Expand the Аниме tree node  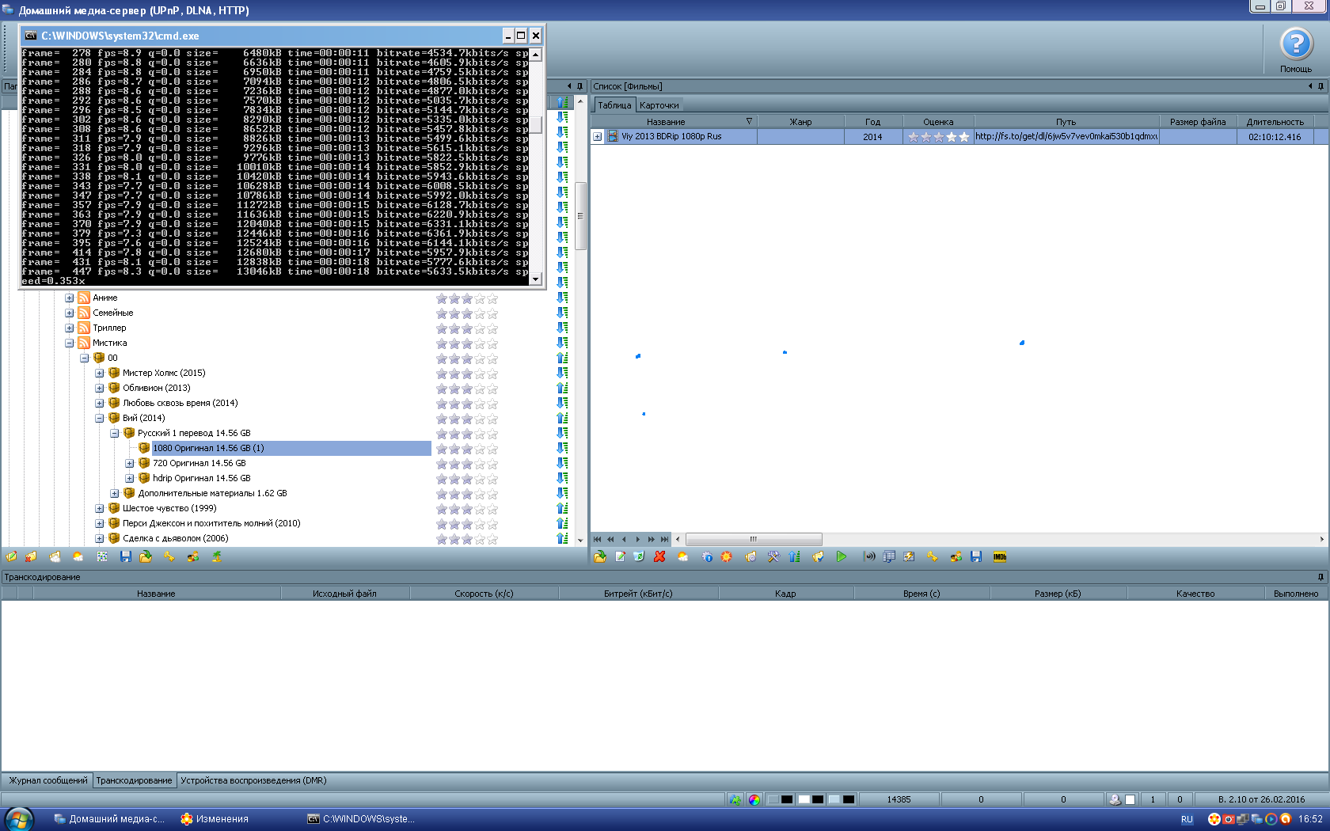point(70,298)
